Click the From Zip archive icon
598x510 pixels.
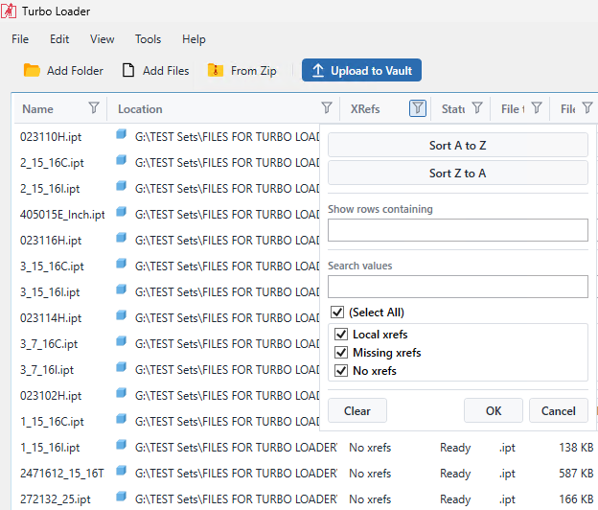click(215, 71)
